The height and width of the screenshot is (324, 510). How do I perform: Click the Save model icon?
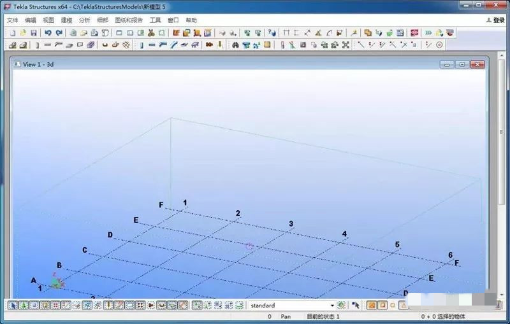tap(34, 33)
